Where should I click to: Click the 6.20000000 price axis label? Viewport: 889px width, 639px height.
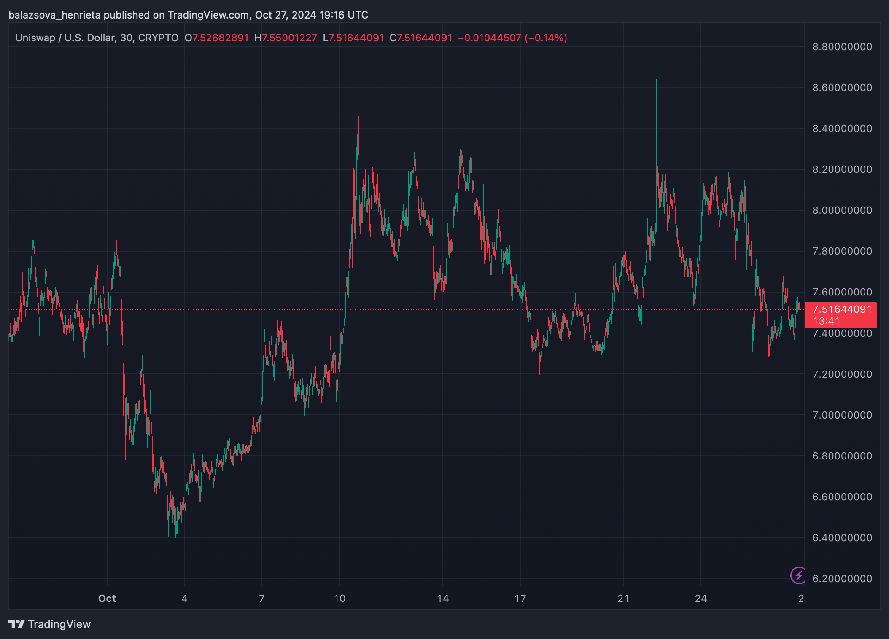(842, 579)
